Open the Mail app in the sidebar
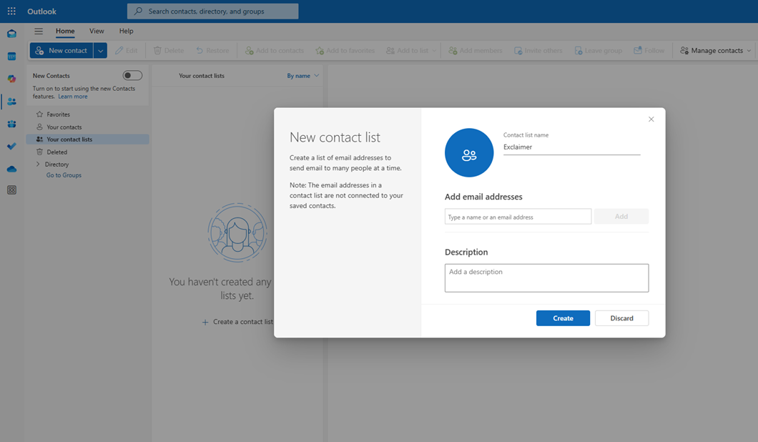 pyautogui.click(x=11, y=33)
